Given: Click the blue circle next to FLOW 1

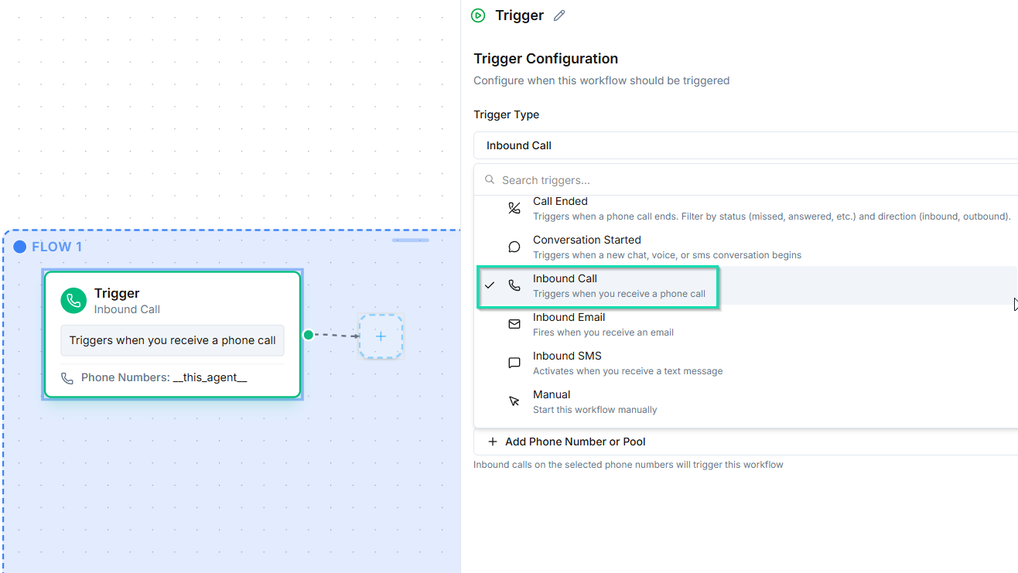Looking at the screenshot, I should [20, 247].
